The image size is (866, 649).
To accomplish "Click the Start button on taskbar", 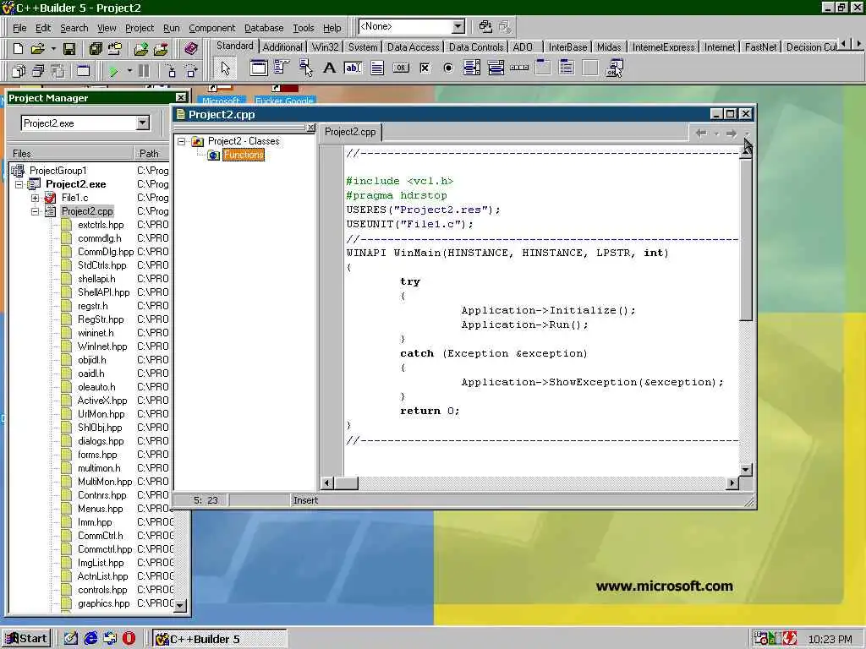I will coord(26,639).
